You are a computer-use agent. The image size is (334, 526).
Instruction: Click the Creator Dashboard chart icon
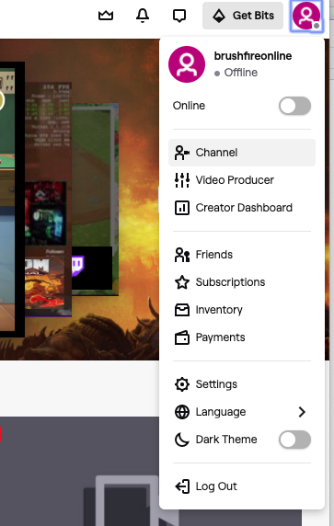pyautogui.click(x=182, y=208)
